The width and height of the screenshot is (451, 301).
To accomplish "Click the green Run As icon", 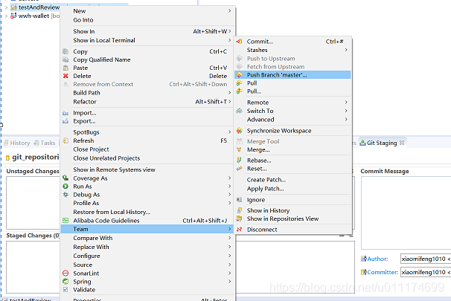I will [x=65, y=186].
